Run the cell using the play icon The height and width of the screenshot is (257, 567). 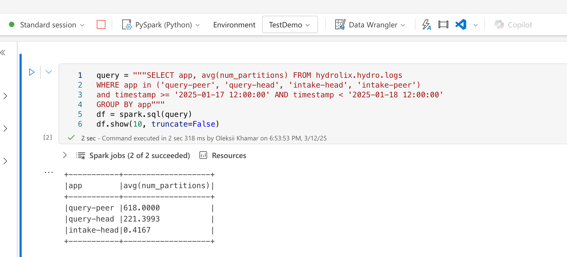click(x=32, y=72)
